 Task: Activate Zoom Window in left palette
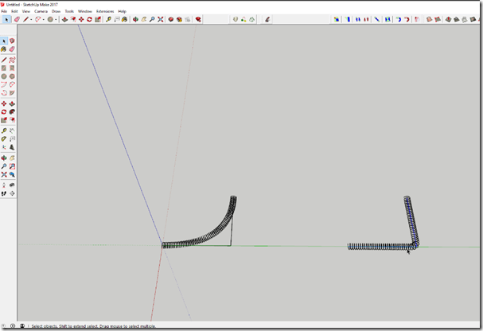tap(12, 166)
